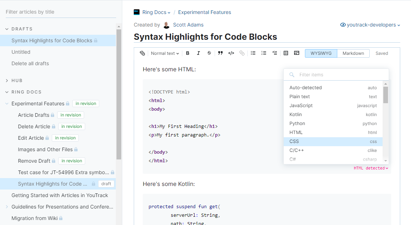Switch editor to WYSIWYG mode
The image size is (411, 225).
[x=321, y=53]
